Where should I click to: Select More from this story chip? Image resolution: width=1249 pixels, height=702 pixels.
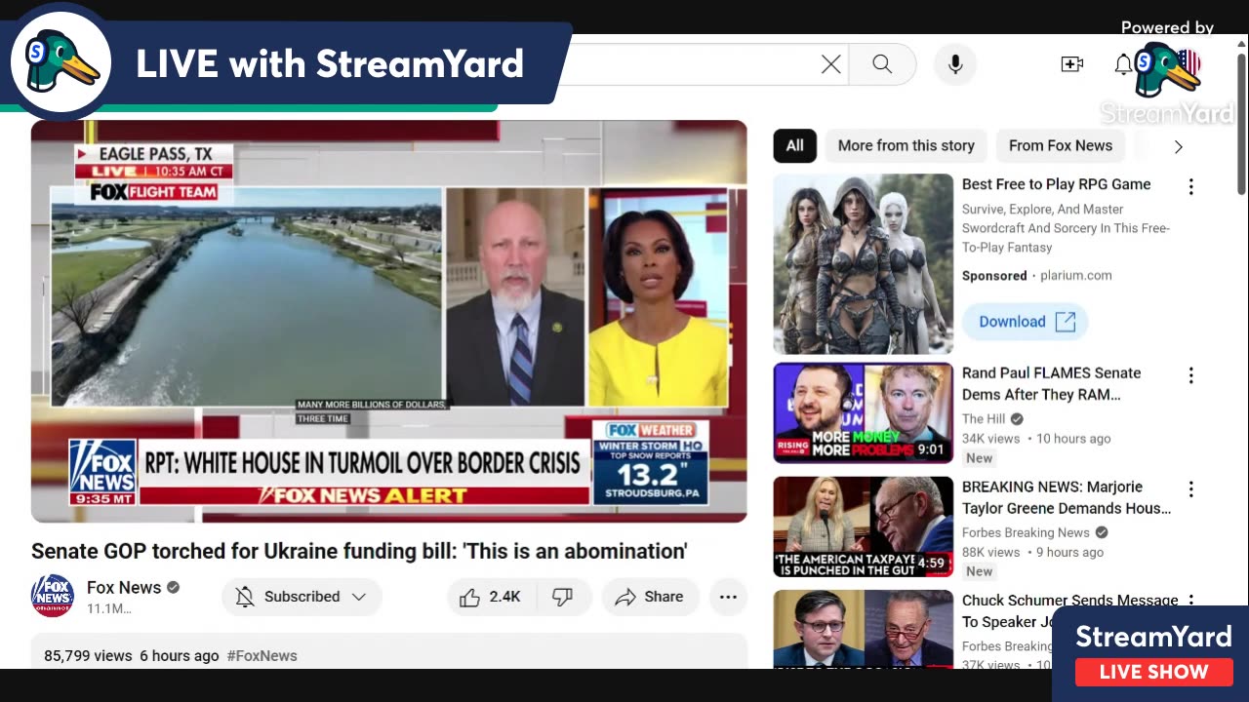[x=906, y=145]
